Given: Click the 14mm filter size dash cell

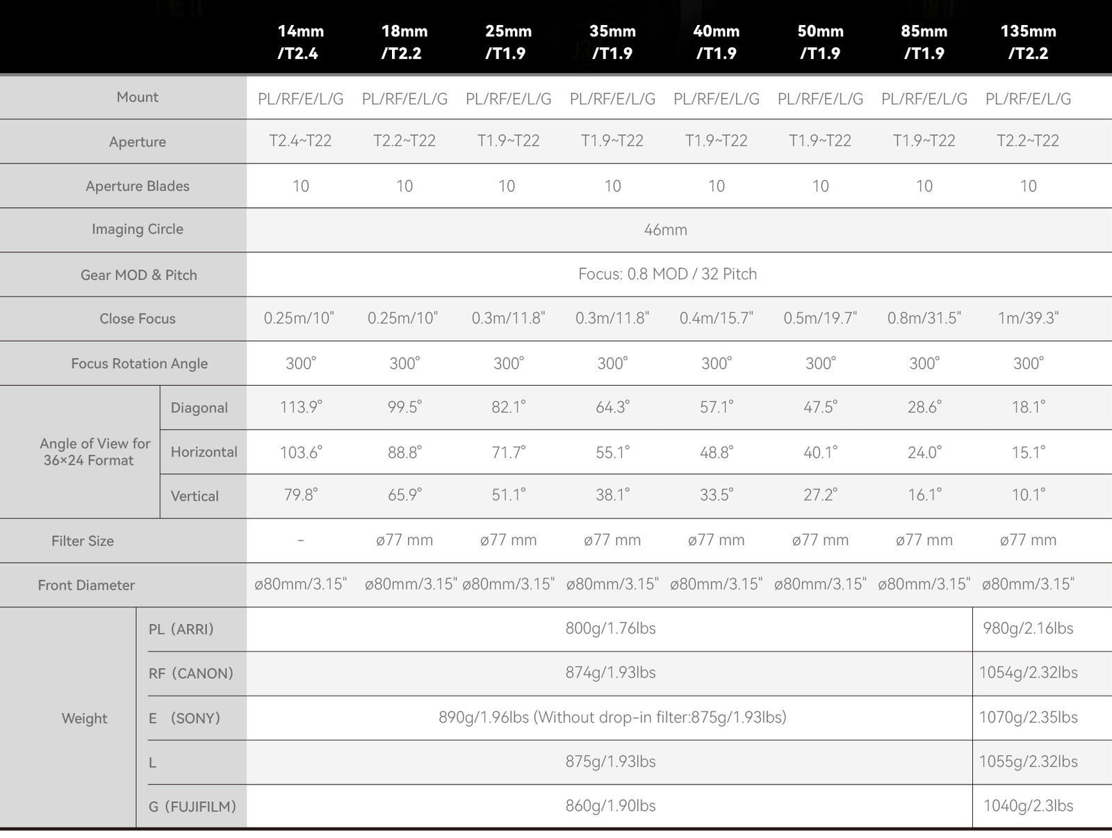Looking at the screenshot, I should pyautogui.click(x=300, y=541).
